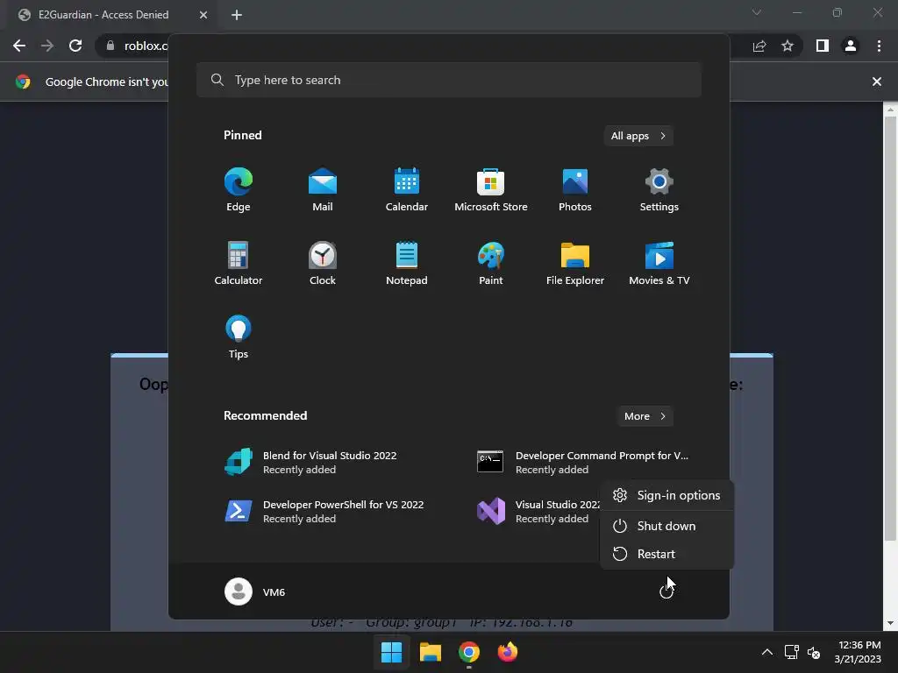
Task: Bookmark this page with star icon
Action: [x=788, y=46]
